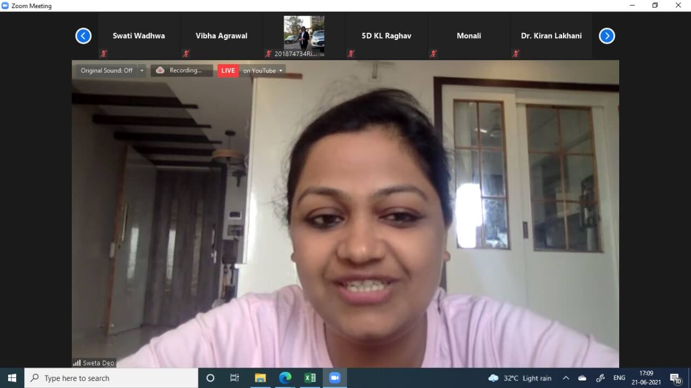The image size is (691, 388).
Task: Select Dr. Kiran Lakhani's participant tile
Action: tap(551, 36)
